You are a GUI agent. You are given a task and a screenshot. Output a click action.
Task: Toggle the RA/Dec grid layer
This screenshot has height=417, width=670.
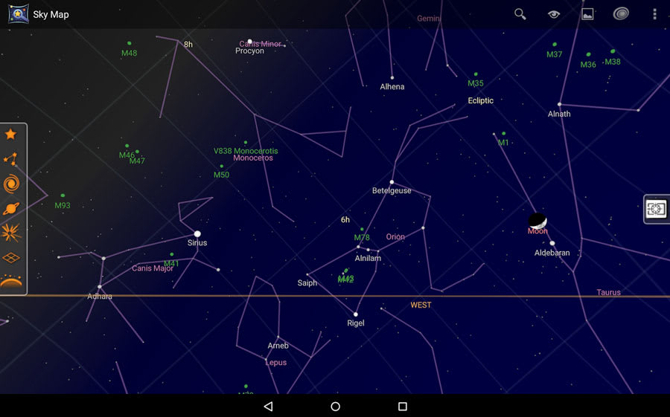[x=11, y=258]
